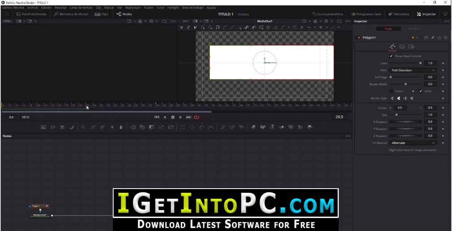The width and height of the screenshot is (452, 231).
Task: Open the Fusion menu
Action: pyautogui.click(x=149, y=8)
